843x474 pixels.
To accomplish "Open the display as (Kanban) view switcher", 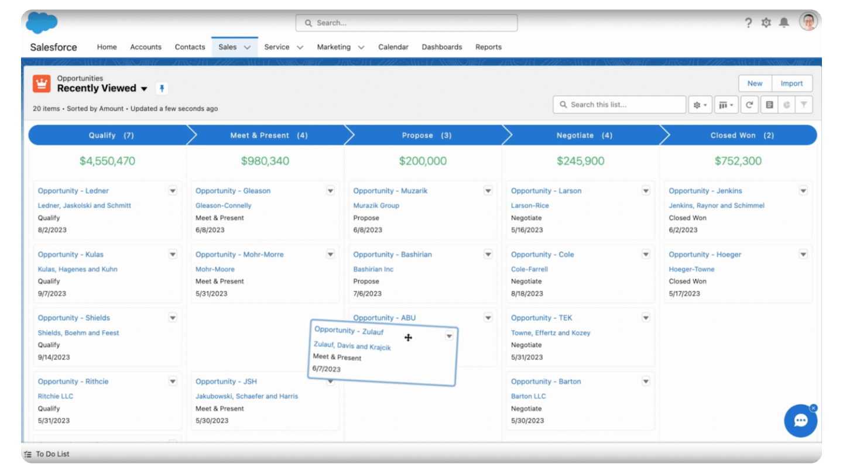I will tap(727, 105).
